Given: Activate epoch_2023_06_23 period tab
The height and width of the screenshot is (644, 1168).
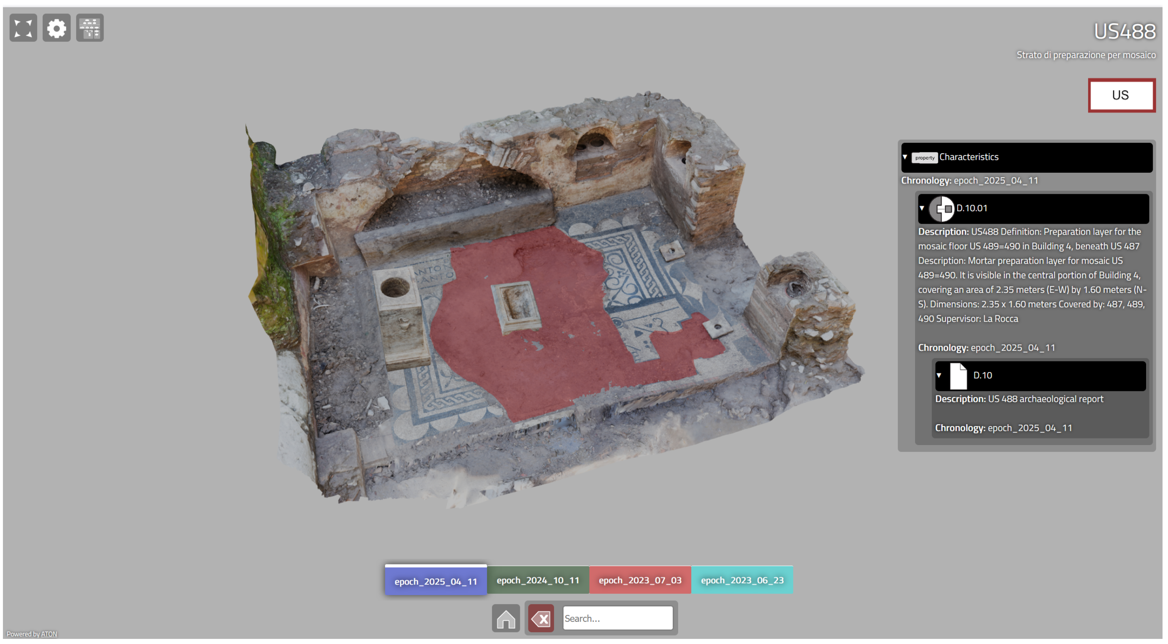Looking at the screenshot, I should click(x=742, y=580).
